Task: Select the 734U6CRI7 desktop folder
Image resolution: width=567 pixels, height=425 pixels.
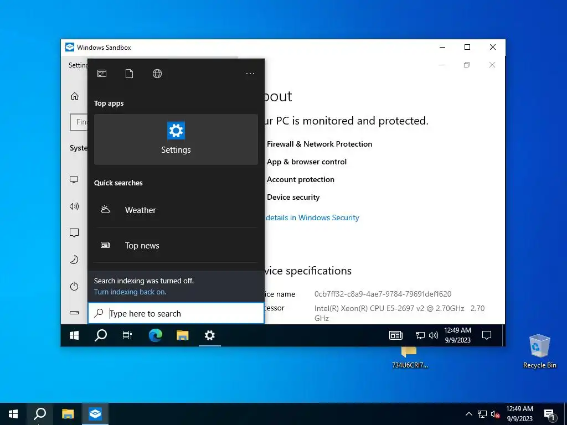Action: 410,358
